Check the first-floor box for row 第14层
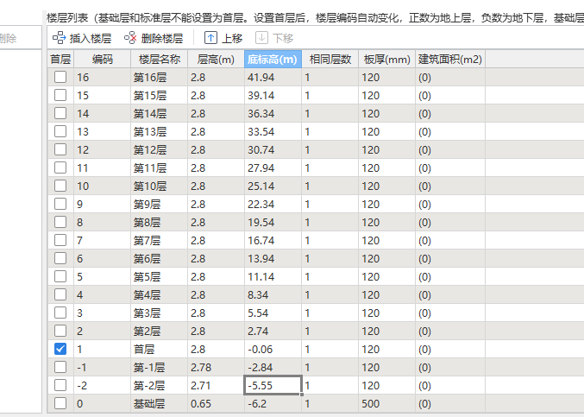 (60, 113)
